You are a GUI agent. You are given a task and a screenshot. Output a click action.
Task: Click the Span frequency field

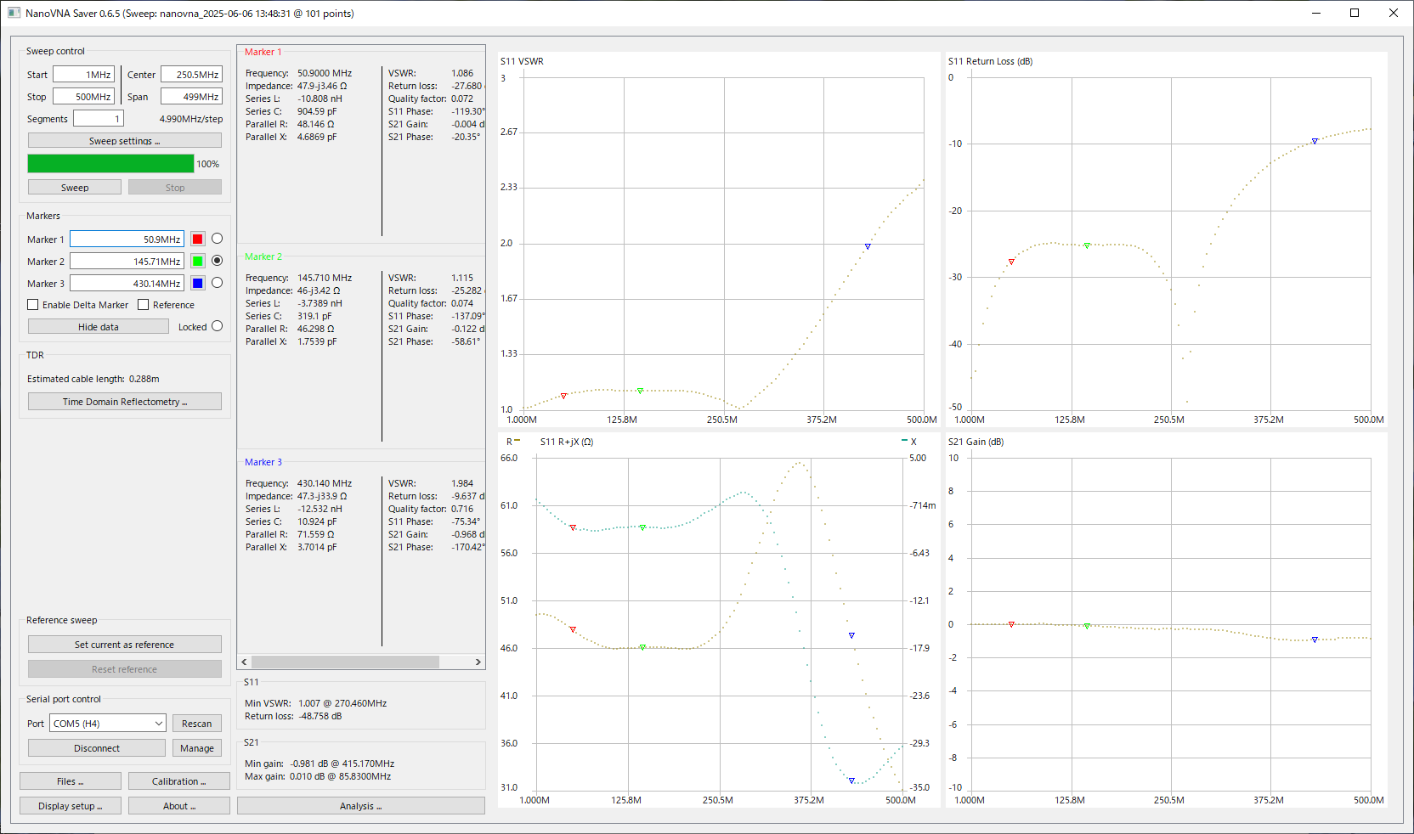[191, 97]
